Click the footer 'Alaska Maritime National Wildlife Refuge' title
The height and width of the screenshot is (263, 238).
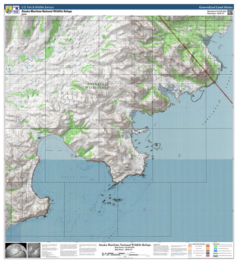[125, 245]
